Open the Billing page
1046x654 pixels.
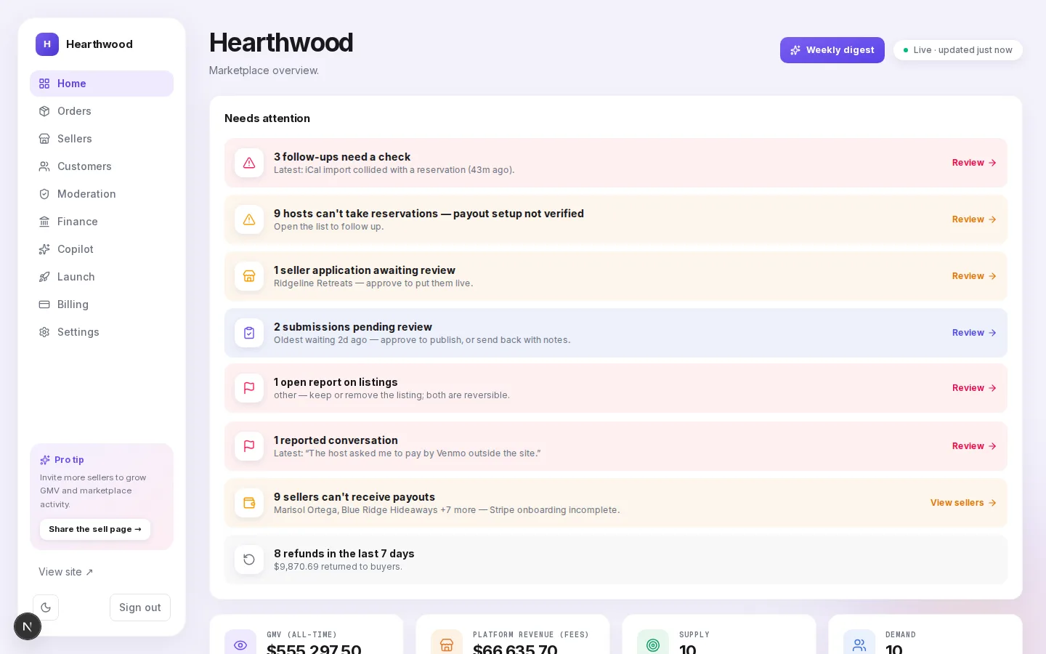coord(102,304)
